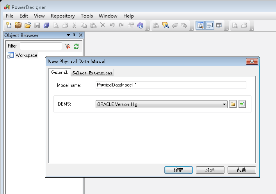Open the DBMS ORACLE Version 11g dropdown
Screen dimensions: 276x194
[161, 104]
